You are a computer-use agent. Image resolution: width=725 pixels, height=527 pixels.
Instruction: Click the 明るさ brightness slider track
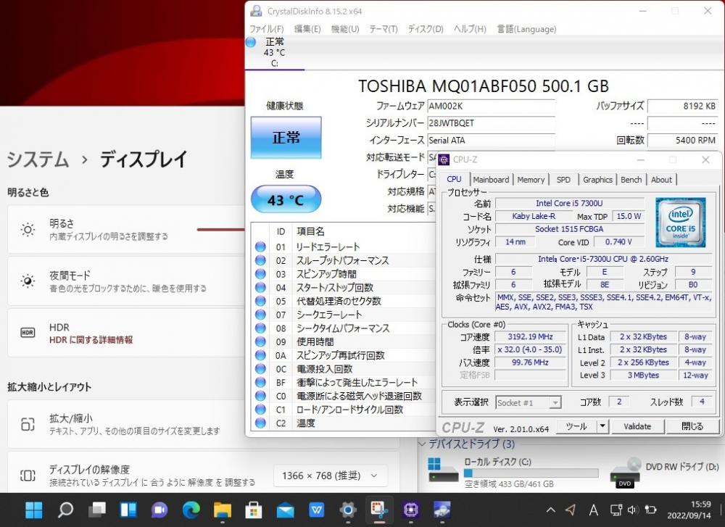220,229
